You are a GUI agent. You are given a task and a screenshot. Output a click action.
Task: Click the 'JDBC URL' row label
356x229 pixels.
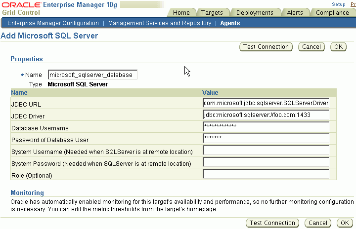point(26,105)
